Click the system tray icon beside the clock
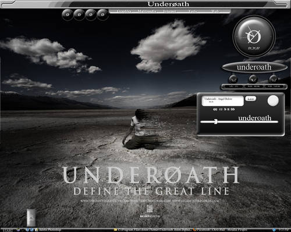291x232 pixels. [274, 230]
